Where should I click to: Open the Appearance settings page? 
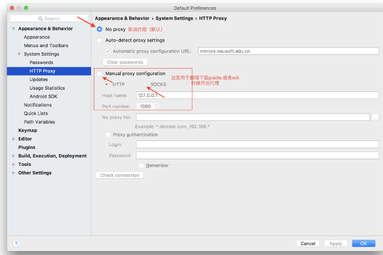click(37, 37)
